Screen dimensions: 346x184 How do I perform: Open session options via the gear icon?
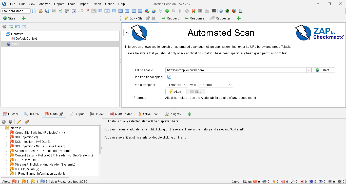coord(67,11)
